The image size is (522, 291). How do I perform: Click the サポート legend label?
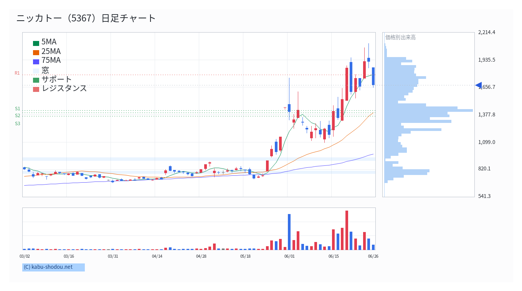57,79
